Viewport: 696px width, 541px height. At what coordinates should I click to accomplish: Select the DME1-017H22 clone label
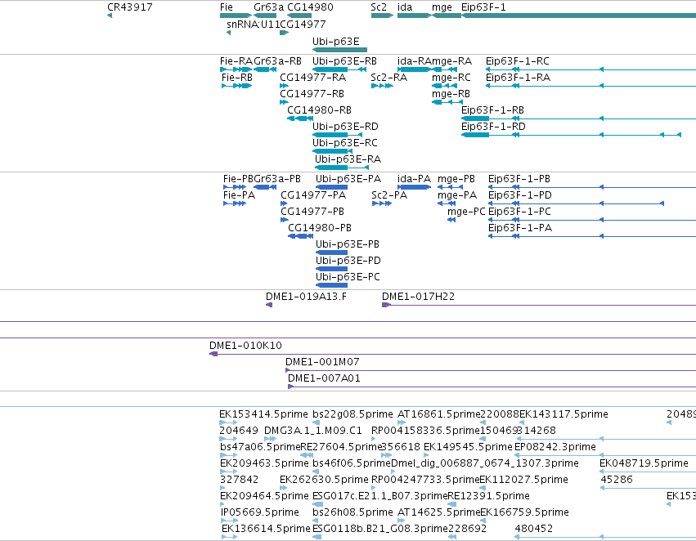point(418,296)
